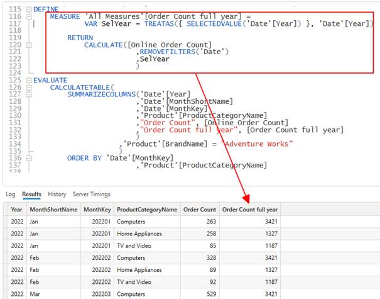This screenshot has width=380, height=299.
Task: Click 'Date'[MonthShortName] on line 128
Action: click(187, 101)
